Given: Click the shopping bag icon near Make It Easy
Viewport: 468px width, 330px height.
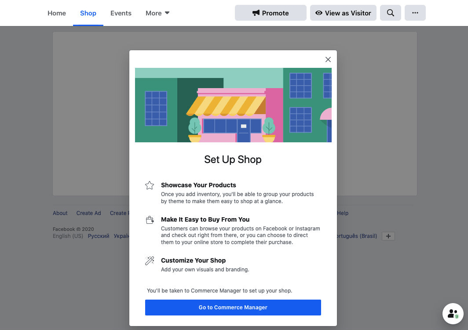Looking at the screenshot, I should (150, 219).
